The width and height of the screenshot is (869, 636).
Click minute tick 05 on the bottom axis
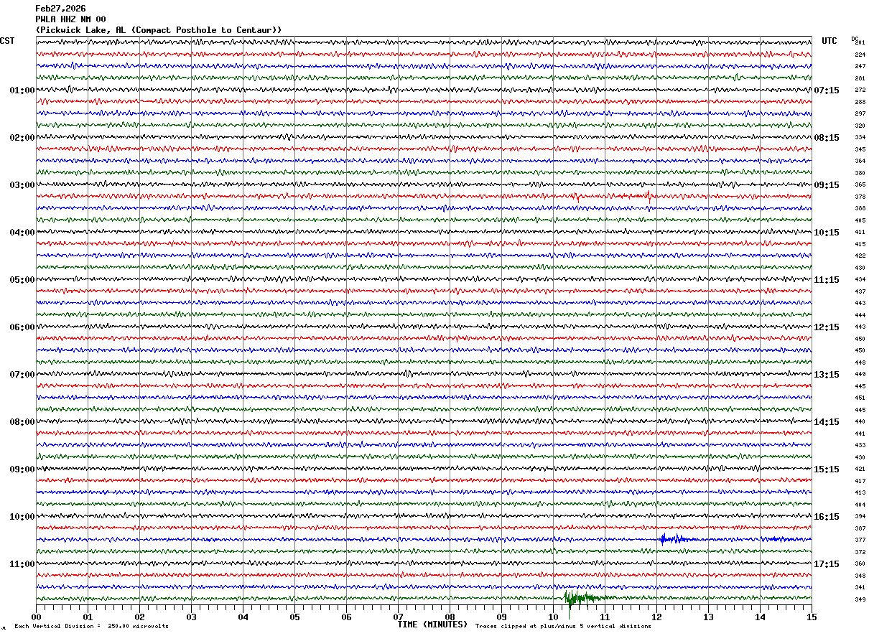[294, 617]
